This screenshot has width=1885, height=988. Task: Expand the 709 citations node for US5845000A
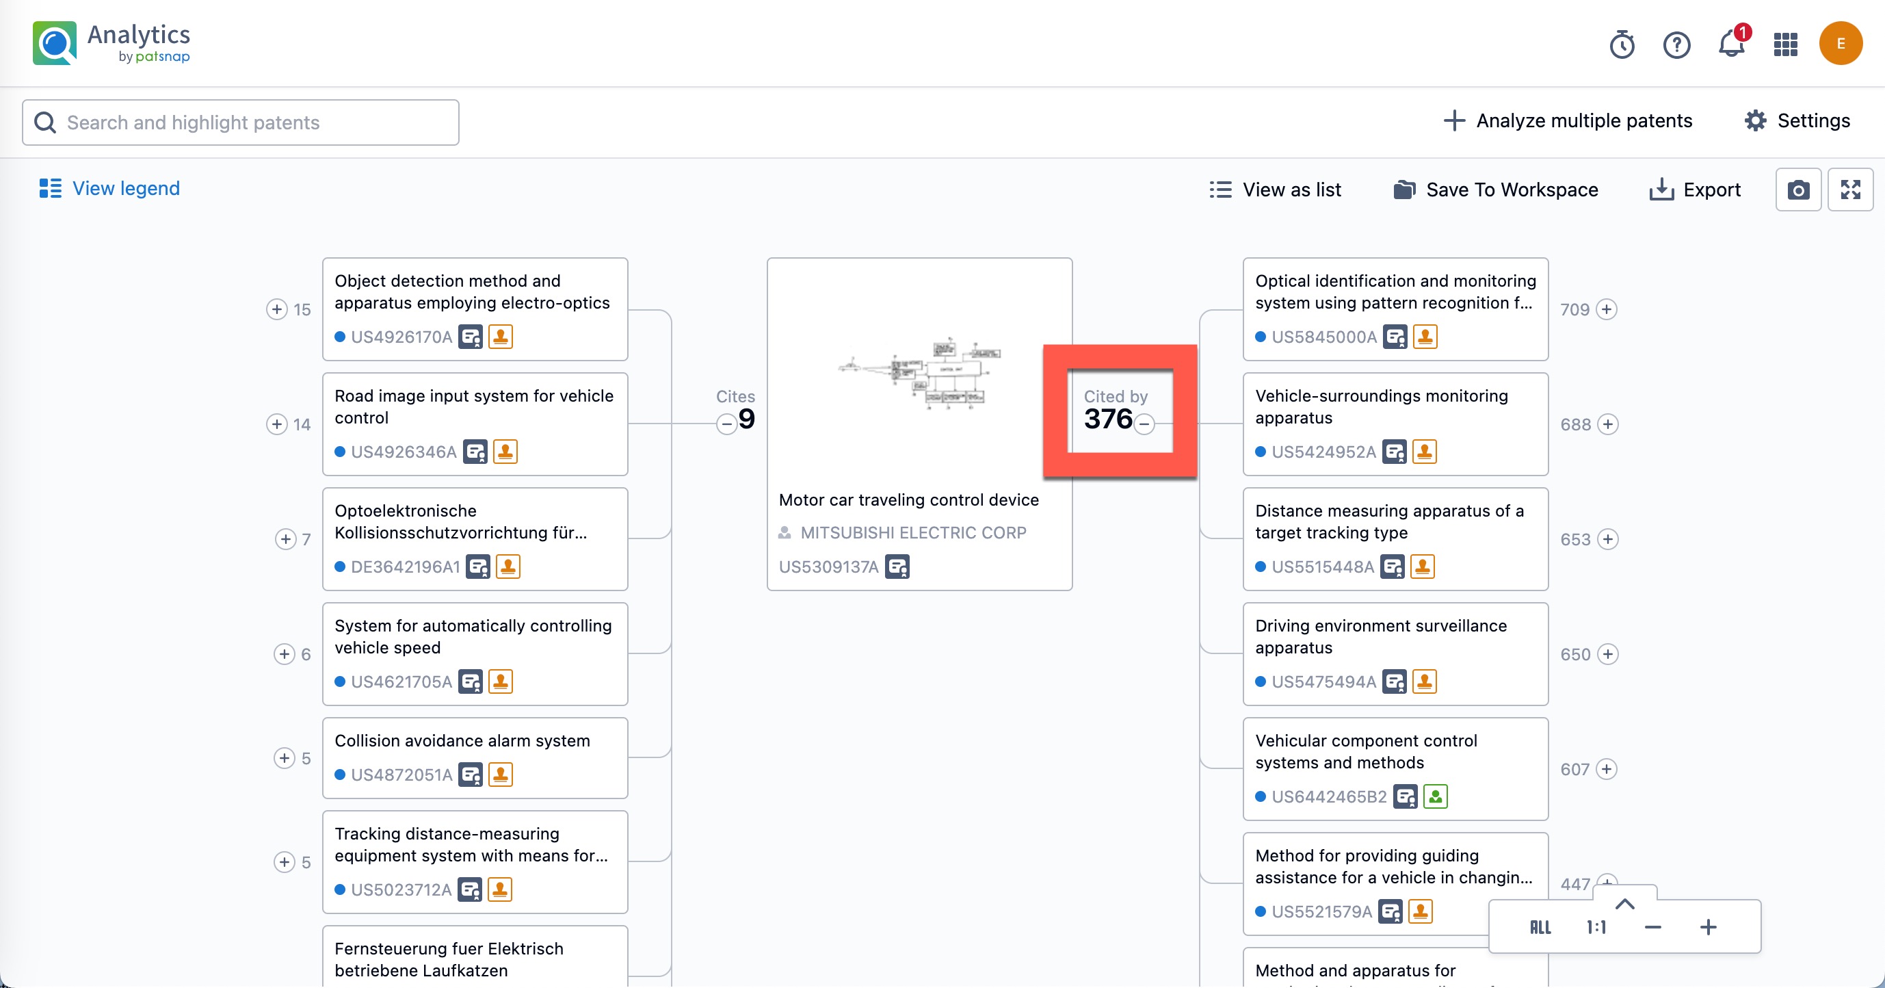tap(1606, 309)
